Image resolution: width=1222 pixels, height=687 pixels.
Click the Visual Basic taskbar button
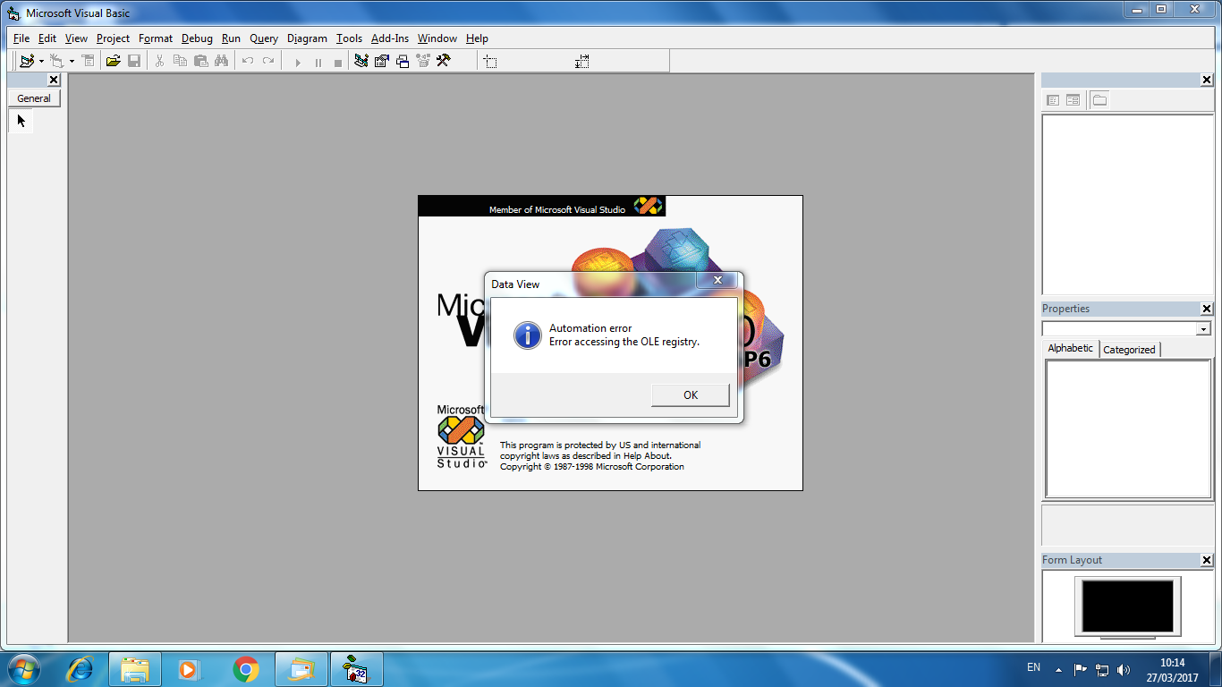357,669
